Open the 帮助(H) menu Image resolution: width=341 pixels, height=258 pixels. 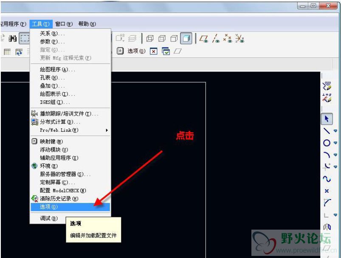87,24
